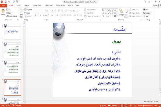Align text left
161x107 pixels.
point(62,15)
